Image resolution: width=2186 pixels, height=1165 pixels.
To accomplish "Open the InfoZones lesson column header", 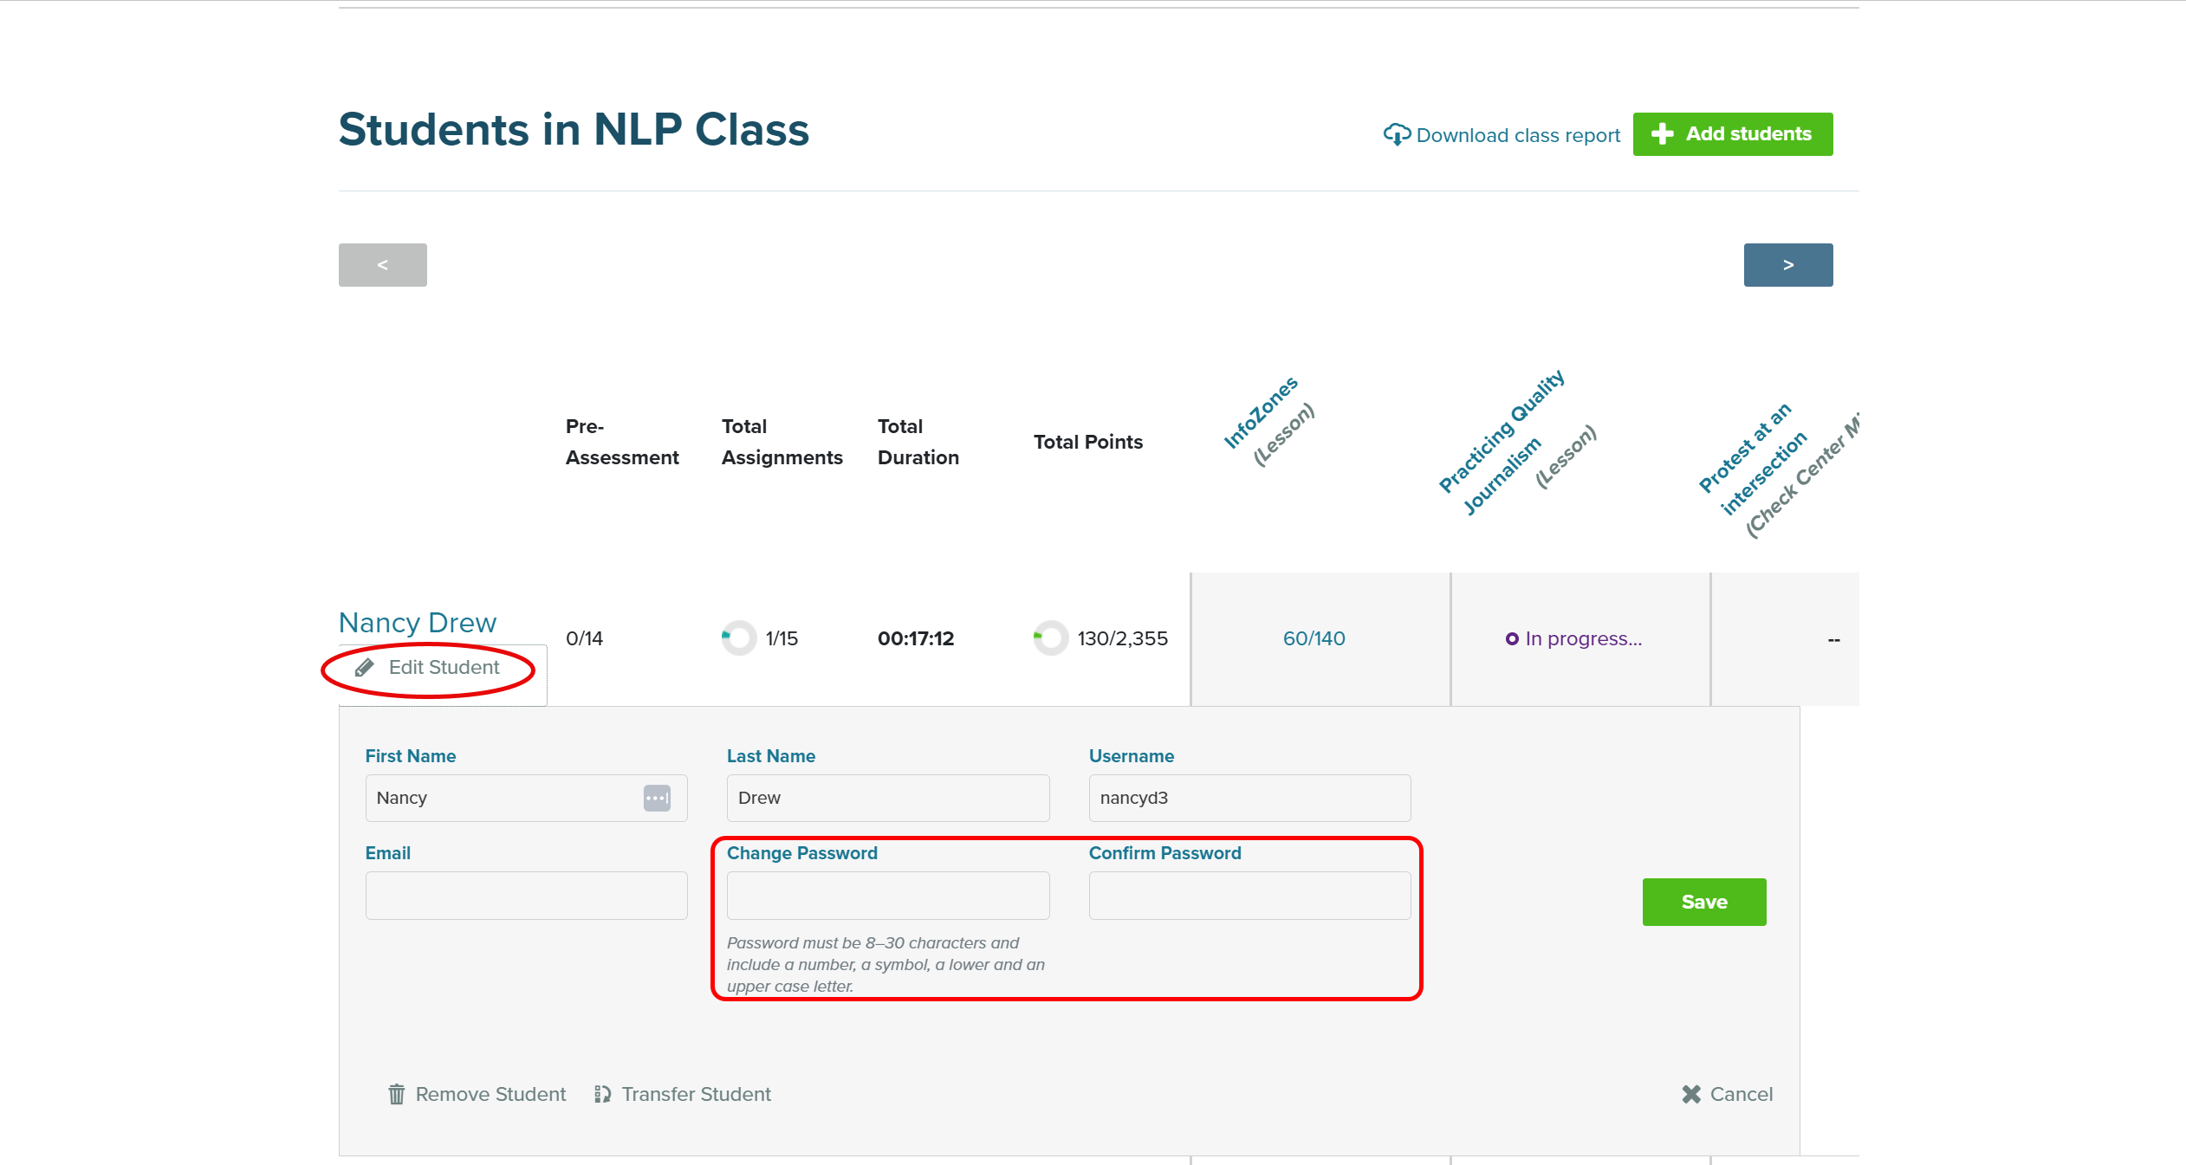I will click(1261, 413).
